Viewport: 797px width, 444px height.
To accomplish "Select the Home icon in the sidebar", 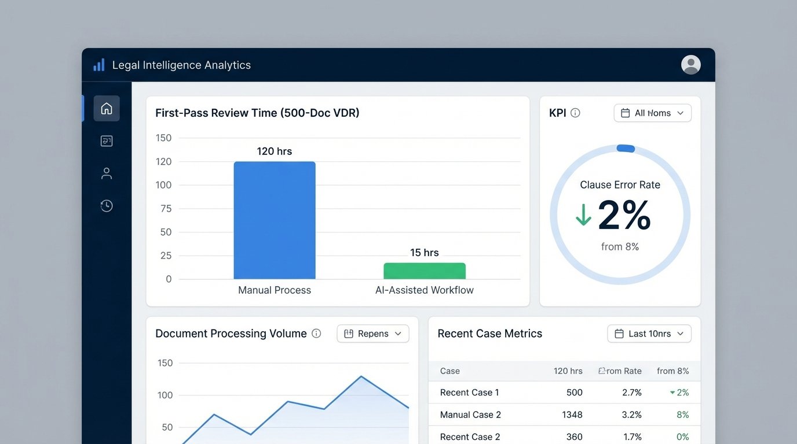I will click(x=107, y=108).
